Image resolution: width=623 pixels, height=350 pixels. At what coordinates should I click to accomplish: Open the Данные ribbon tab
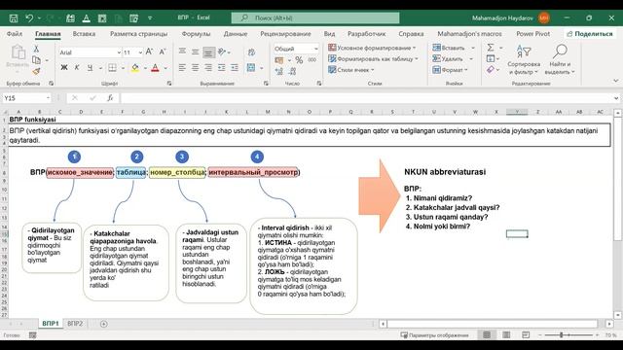236,34
